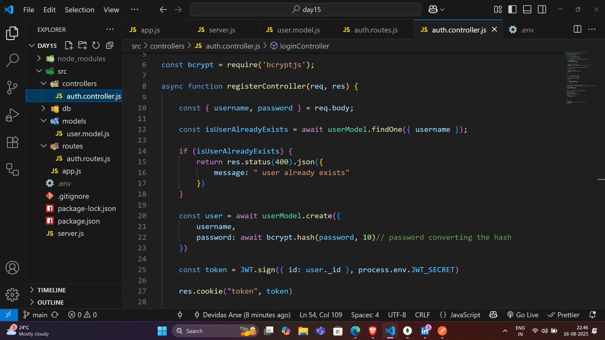Click New Folder icon in DAY15 header
Screen dimensions: 605x340
[x=82, y=45]
